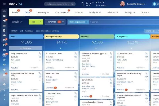The height and width of the screenshot is (106, 159).
Task: Click email icon on 5 Chocolate Cakes card
Action: coord(76,57)
